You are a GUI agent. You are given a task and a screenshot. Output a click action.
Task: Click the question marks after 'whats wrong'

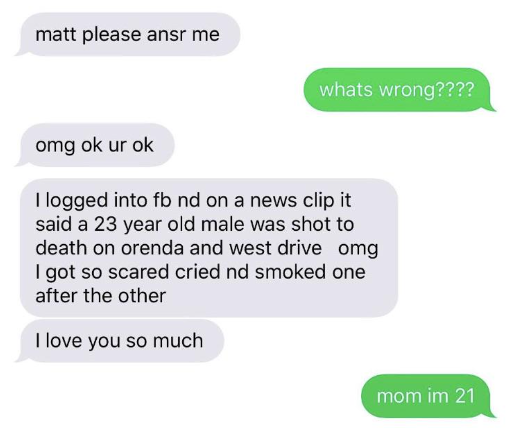tap(454, 90)
